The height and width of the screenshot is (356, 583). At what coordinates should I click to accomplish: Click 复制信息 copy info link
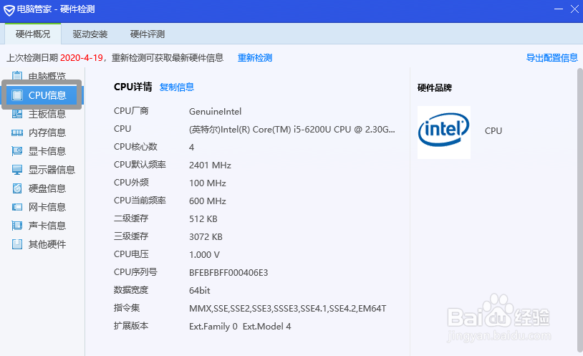[x=177, y=87]
